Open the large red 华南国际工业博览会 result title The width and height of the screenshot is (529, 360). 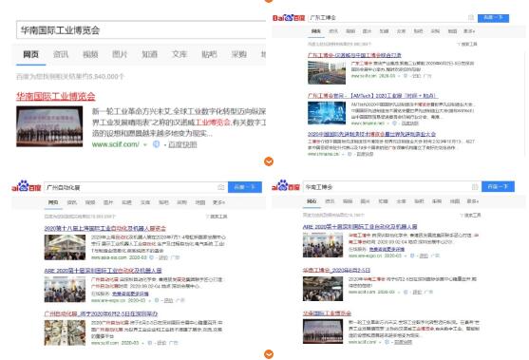click(56, 97)
